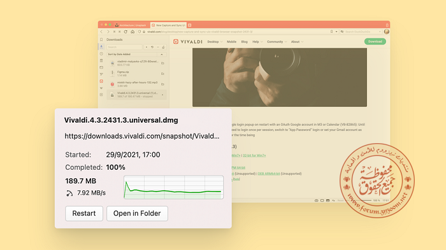Click the Search downloads input field
Screen dimensions: 446x250
click(124, 47)
